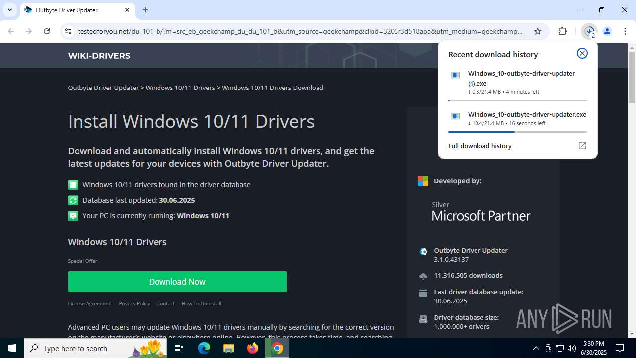Open the Chrome three-dot menu
Viewport: 636px width, 358px height.
click(x=625, y=31)
